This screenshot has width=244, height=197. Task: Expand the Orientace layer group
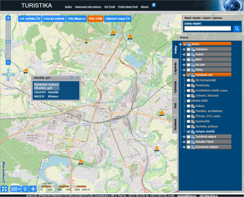184,49
